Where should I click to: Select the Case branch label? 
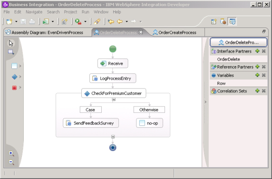[x=91, y=110]
